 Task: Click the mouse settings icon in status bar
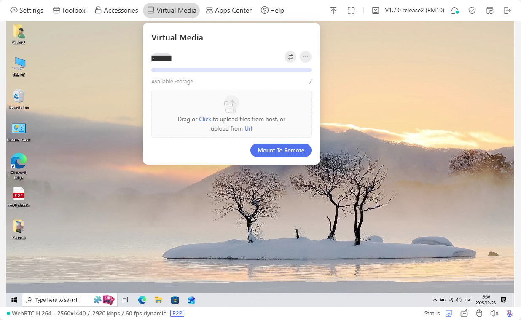(x=479, y=313)
